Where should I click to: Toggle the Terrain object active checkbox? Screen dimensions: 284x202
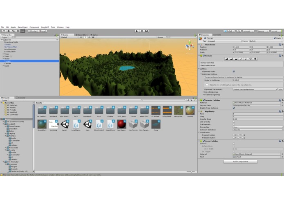(205, 38)
